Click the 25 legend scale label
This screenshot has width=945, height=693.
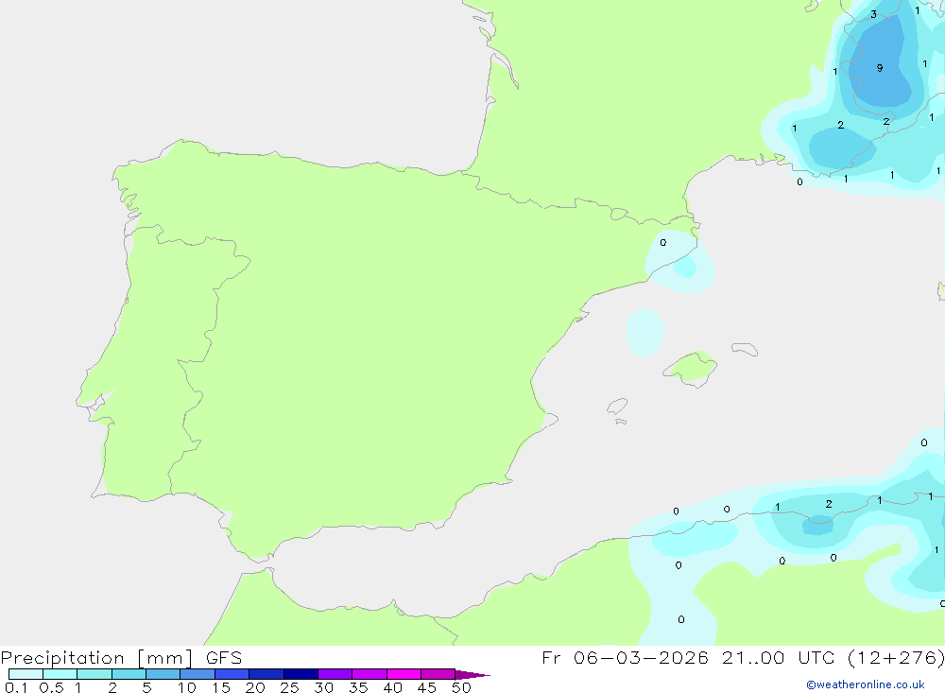pos(289,687)
